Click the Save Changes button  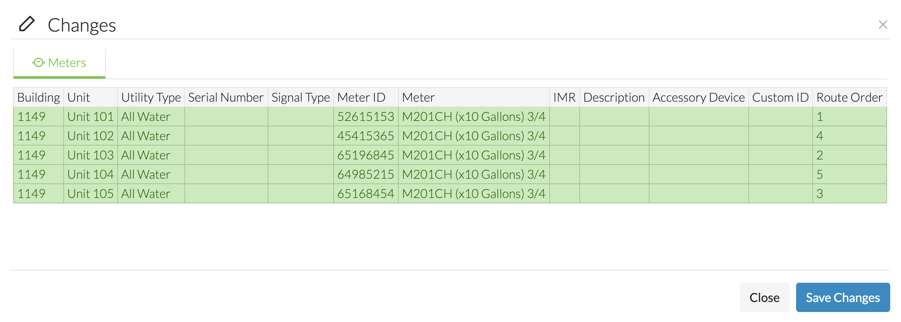pyautogui.click(x=843, y=297)
